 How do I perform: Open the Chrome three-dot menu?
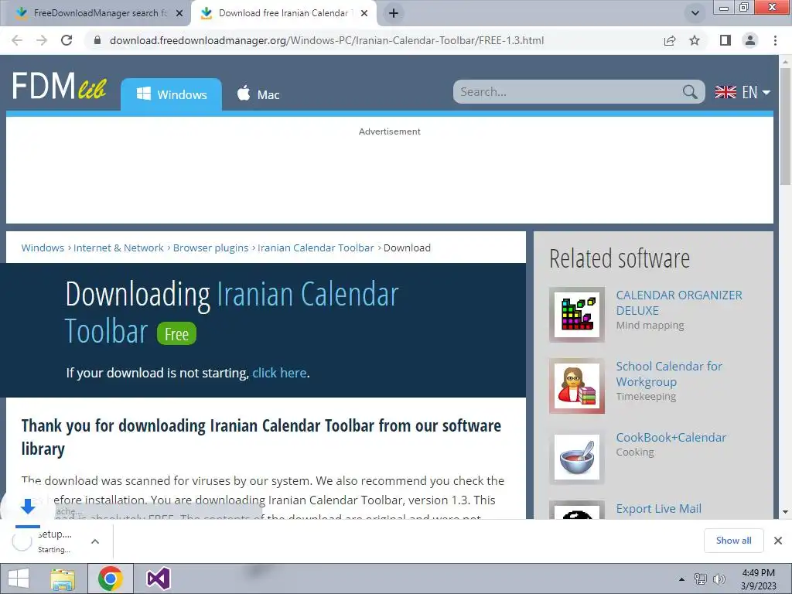[x=775, y=40]
